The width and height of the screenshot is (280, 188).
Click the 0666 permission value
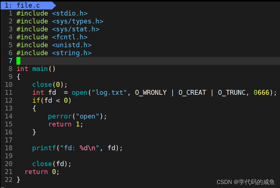(261, 93)
